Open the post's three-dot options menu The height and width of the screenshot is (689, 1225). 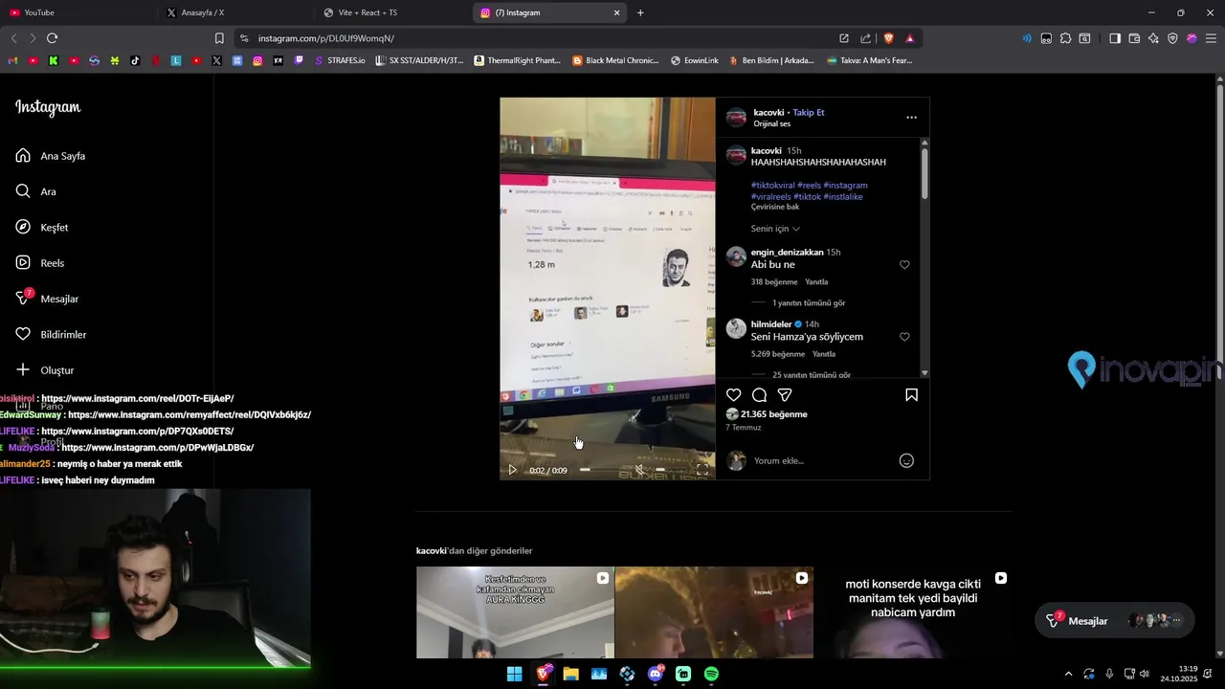(911, 118)
